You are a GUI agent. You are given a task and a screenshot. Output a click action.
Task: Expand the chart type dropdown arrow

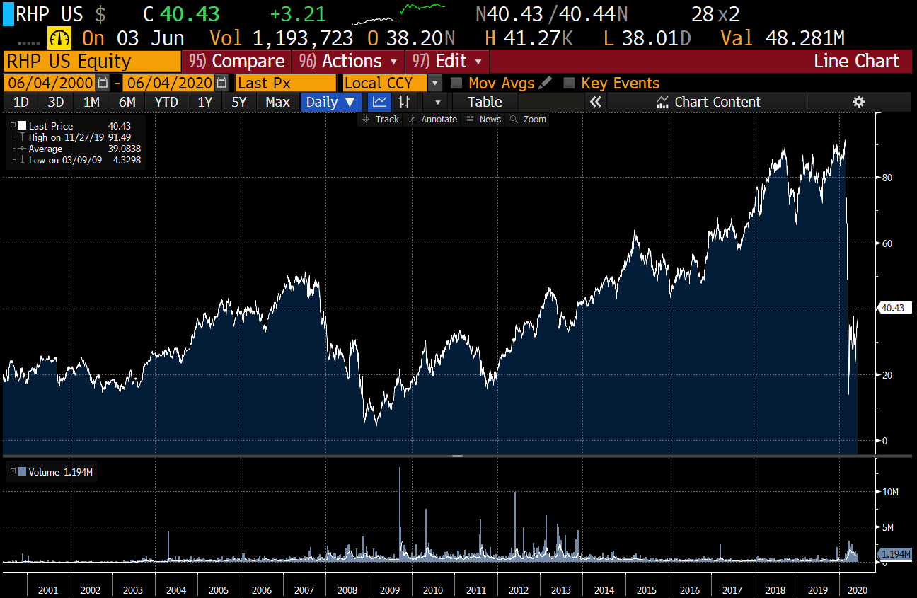[x=437, y=102]
